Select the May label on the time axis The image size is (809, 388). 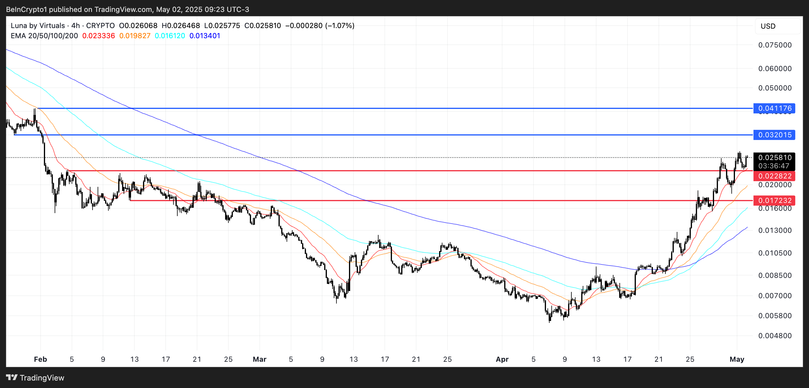[738, 359]
